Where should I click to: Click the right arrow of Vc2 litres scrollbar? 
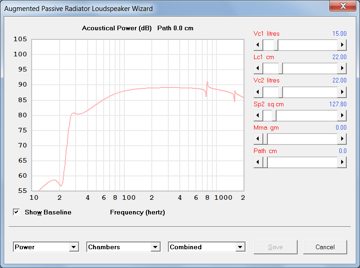coord(342,92)
